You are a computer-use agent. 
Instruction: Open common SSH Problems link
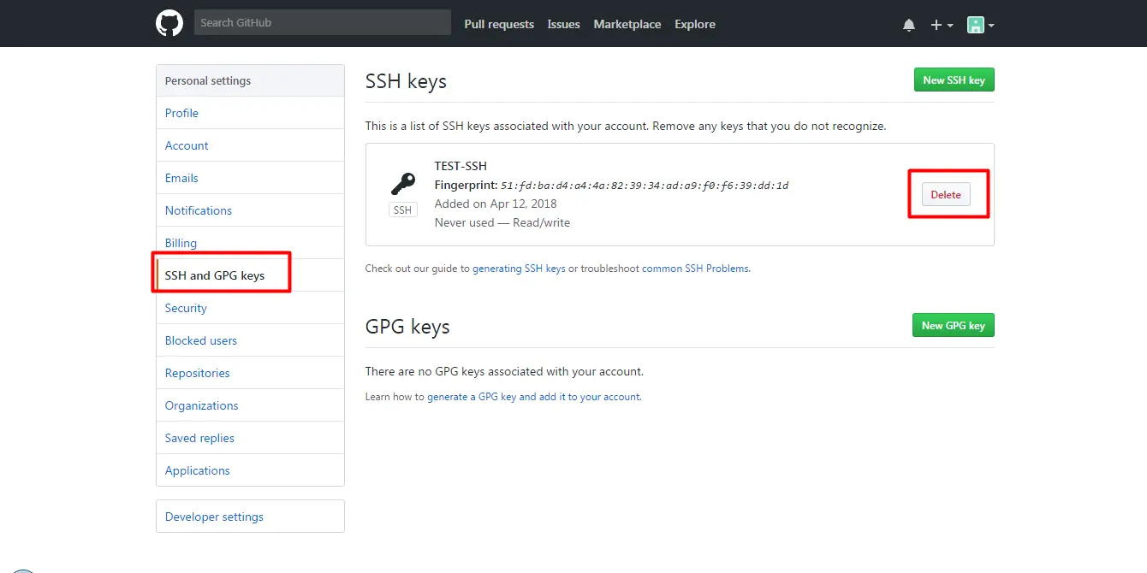coord(696,269)
